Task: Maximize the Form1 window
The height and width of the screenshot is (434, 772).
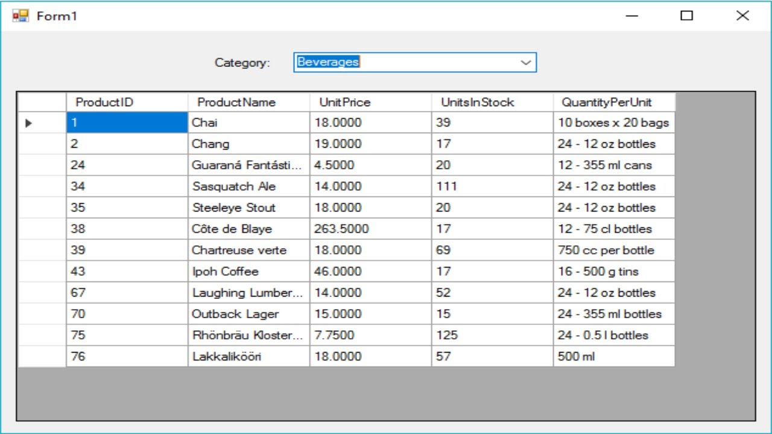Action: pyautogui.click(x=687, y=16)
